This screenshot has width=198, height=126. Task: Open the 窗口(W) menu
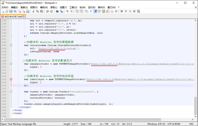(x=111, y=7)
